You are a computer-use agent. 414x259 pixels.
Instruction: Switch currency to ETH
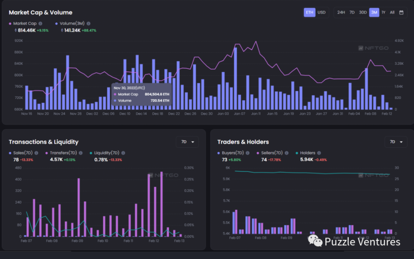pyautogui.click(x=309, y=12)
